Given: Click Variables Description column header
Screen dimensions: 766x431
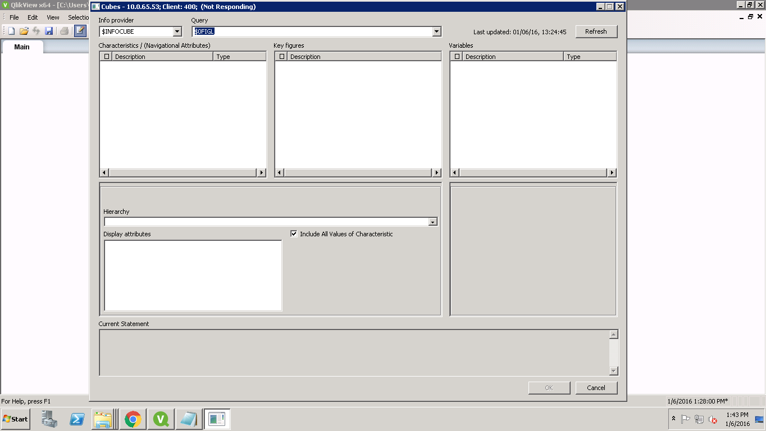Looking at the screenshot, I should [x=513, y=57].
